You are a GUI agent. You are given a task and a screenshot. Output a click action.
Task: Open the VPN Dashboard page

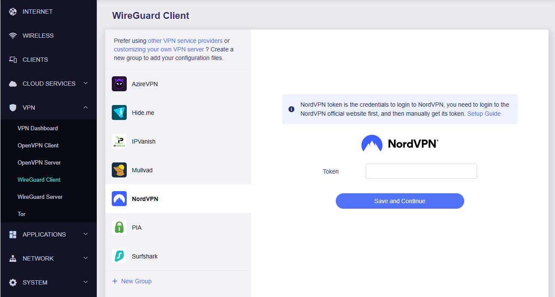pyautogui.click(x=38, y=128)
